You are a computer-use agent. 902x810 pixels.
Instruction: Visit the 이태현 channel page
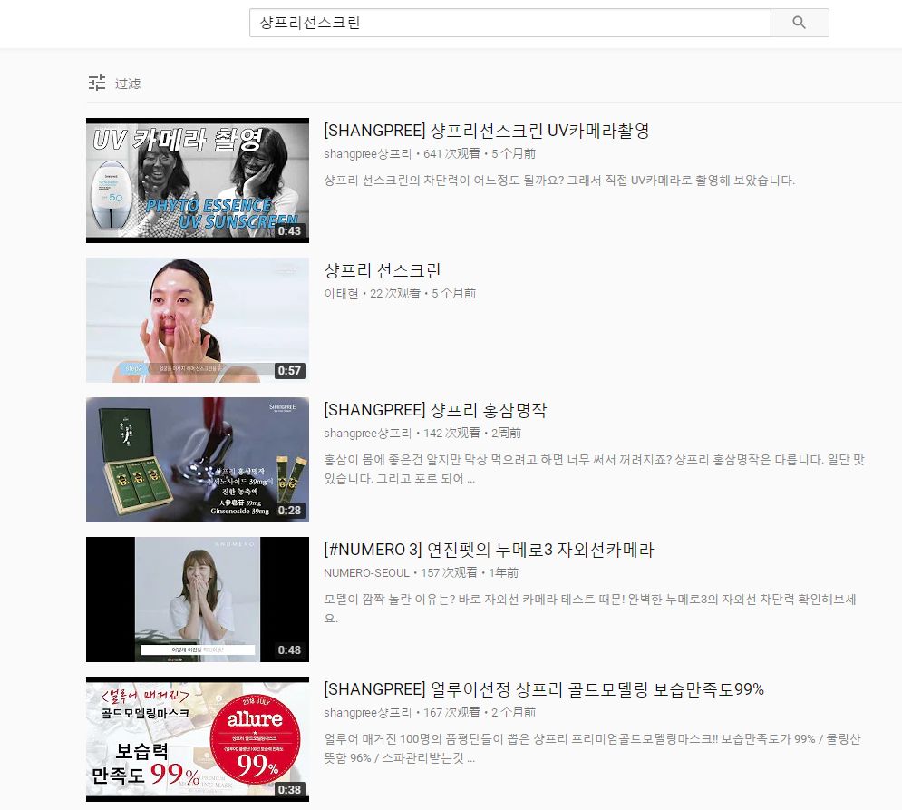point(338,293)
